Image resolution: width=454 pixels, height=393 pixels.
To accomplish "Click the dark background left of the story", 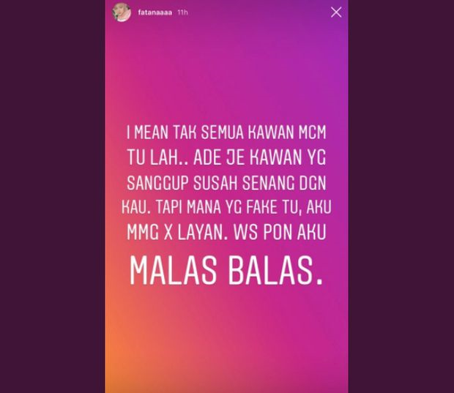I will click(53, 196).
